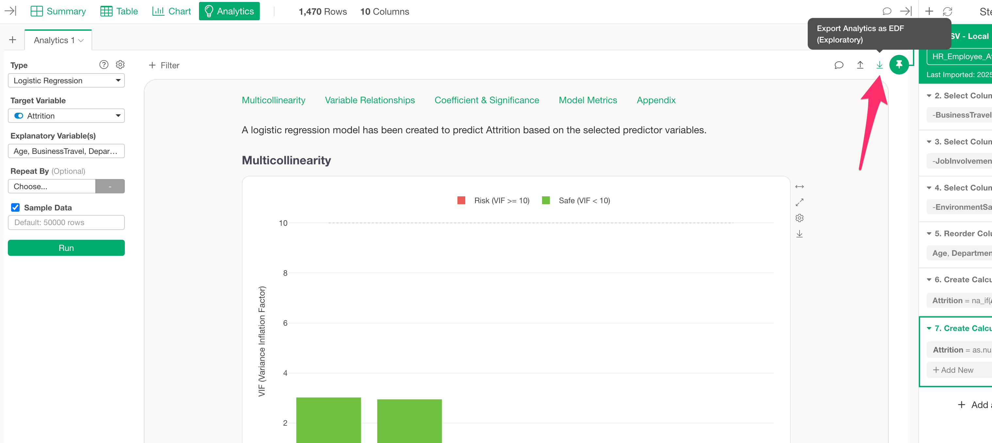Uncheck the Sample Data checkbox
The width and height of the screenshot is (992, 443).
[15, 207]
